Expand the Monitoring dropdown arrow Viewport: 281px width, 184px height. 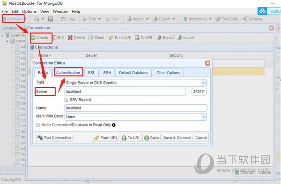pyautogui.click(x=210, y=19)
